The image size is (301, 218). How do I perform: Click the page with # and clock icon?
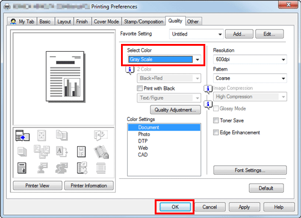pos(82,168)
